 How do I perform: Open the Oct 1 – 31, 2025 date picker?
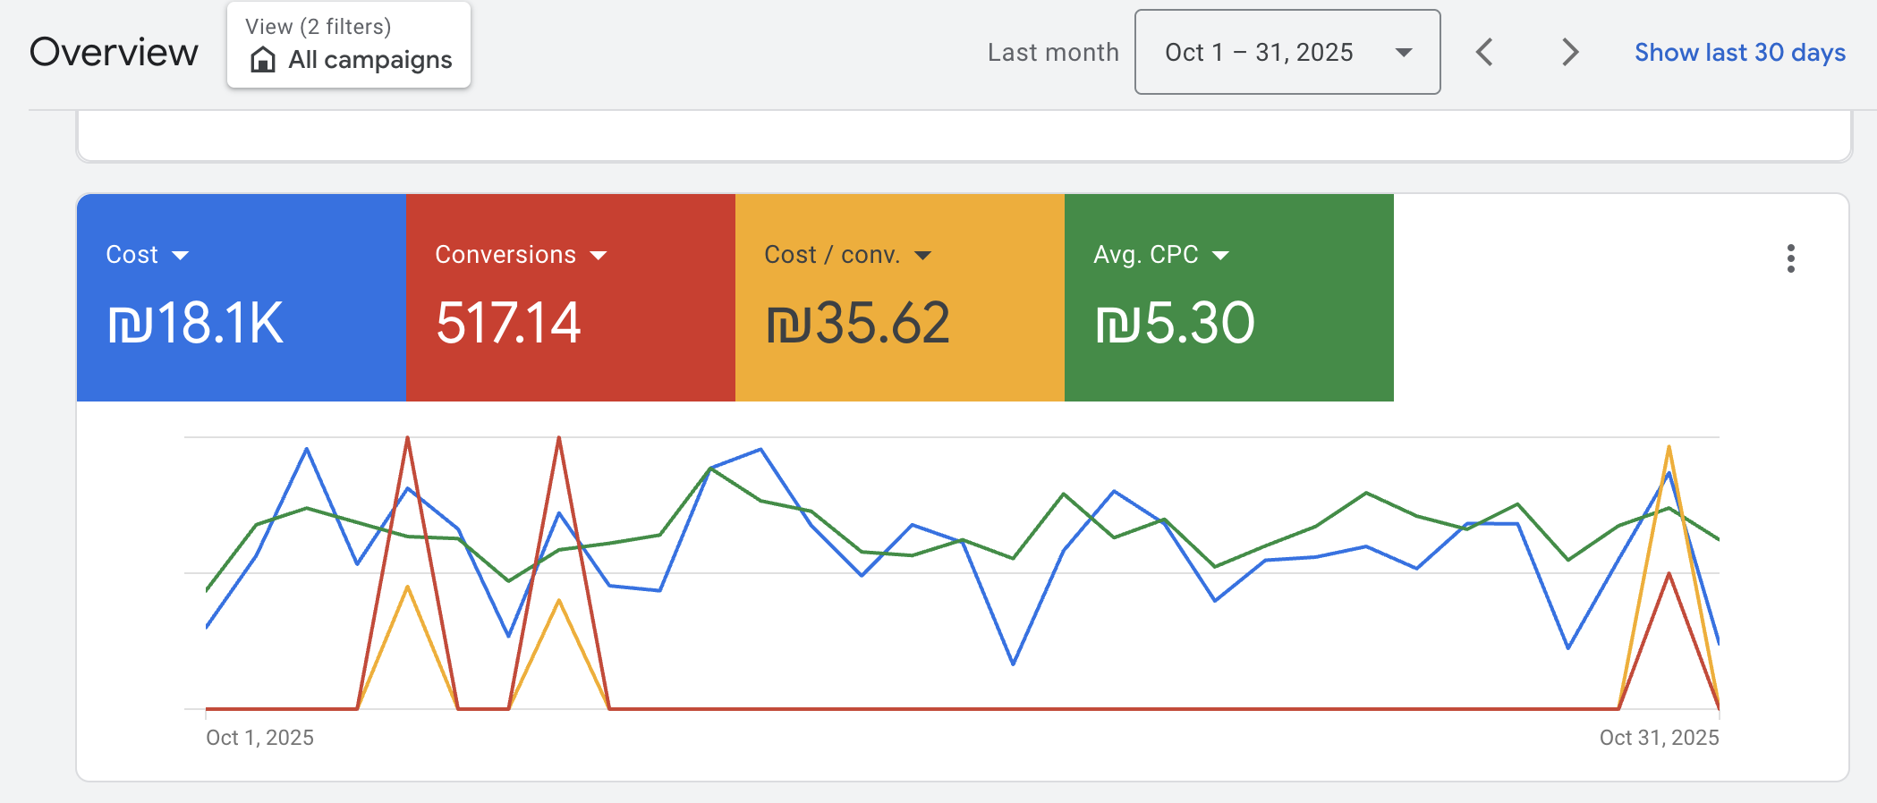coord(1287,52)
